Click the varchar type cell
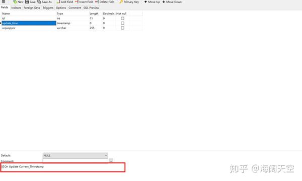Viewport: 302px width, 181px height. [72, 28]
